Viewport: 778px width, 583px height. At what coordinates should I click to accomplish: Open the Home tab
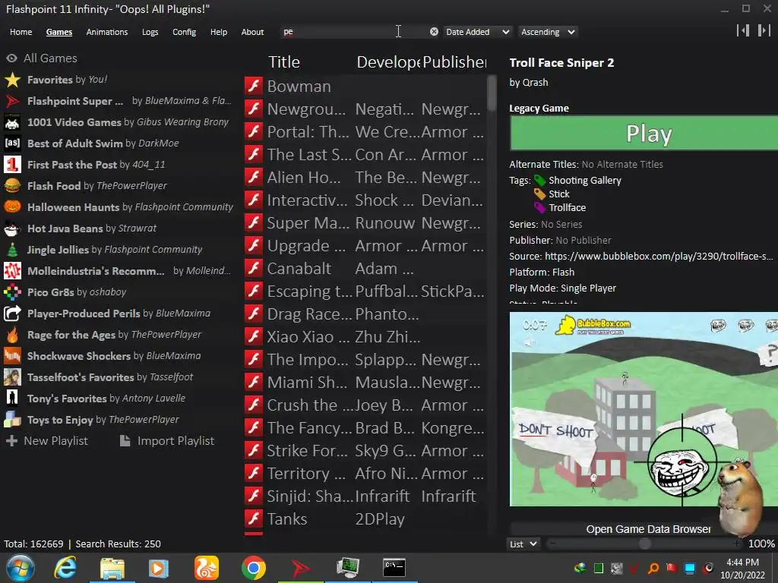pyautogui.click(x=21, y=32)
